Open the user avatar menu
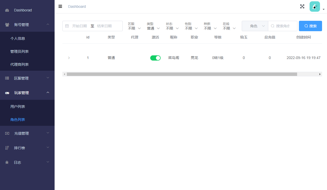 (x=315, y=7)
